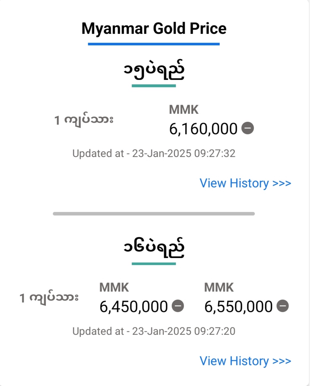Screen dimensions: 310x386
Task: Select the 6,450,000 MMK price value
Action: [x=134, y=307]
